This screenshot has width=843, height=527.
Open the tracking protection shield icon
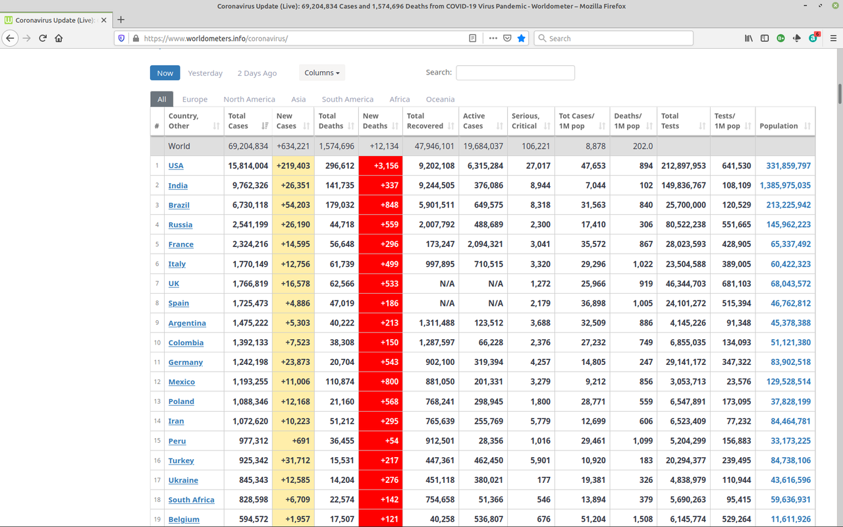(x=121, y=38)
